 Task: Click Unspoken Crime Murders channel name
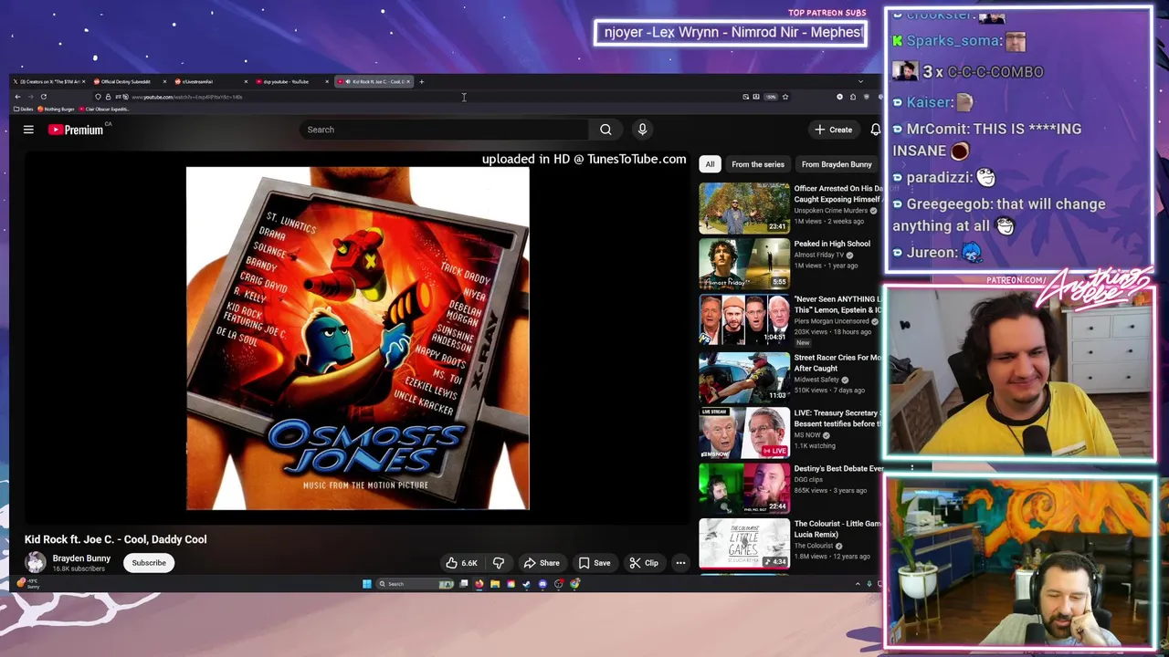(x=831, y=211)
